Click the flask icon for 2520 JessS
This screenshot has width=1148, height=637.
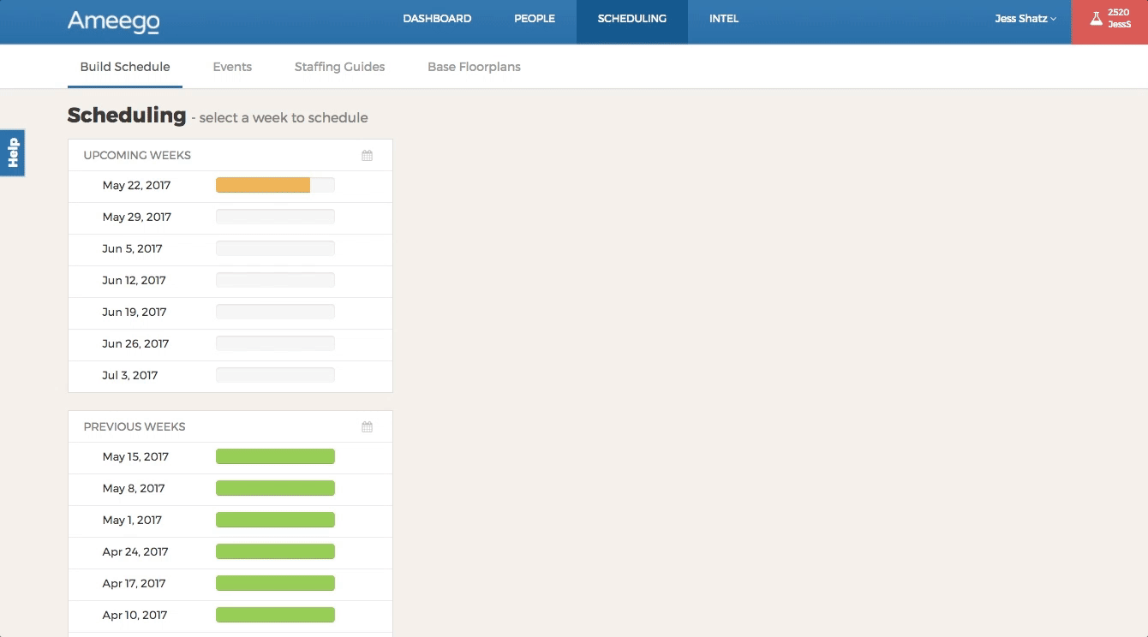1096,19
